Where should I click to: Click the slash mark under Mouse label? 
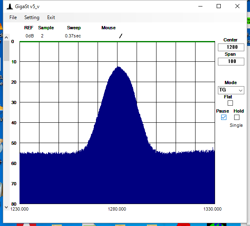pyautogui.click(x=120, y=36)
